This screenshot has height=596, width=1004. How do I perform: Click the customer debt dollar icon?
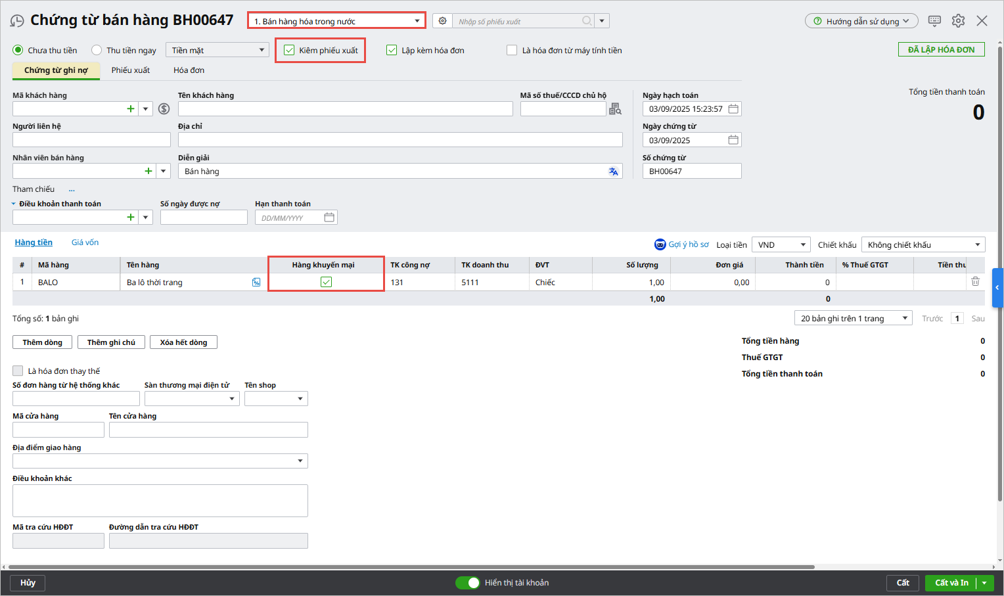[164, 109]
